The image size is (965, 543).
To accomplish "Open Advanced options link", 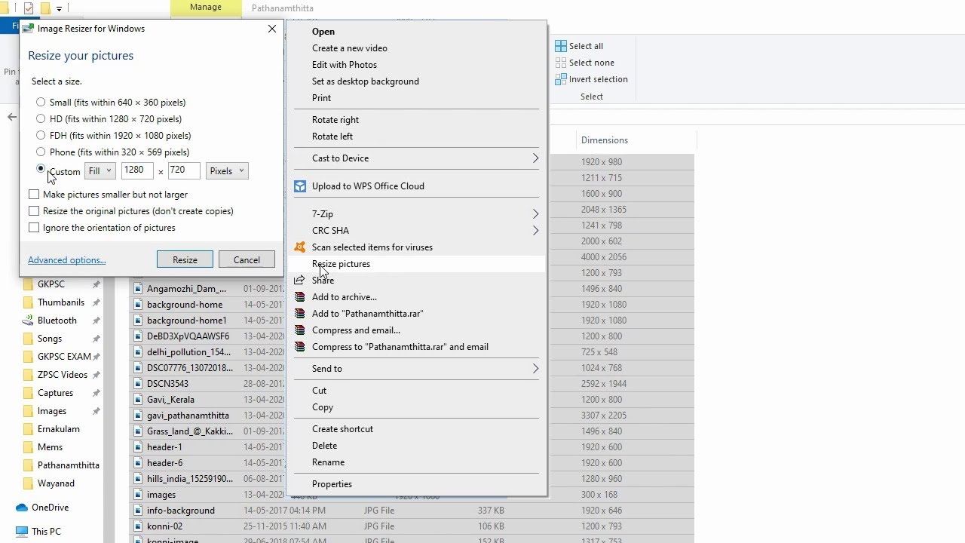I will click(x=66, y=259).
